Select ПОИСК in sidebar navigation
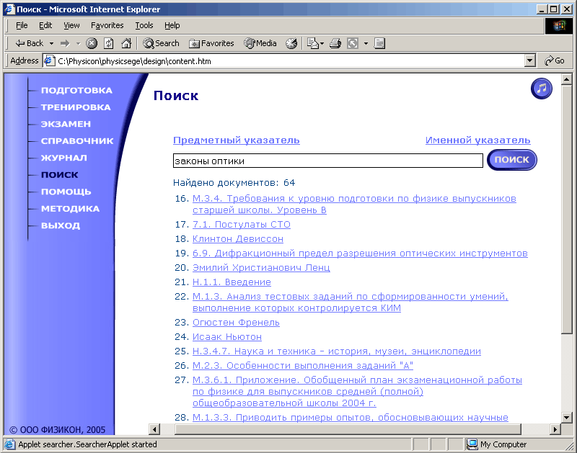The width and height of the screenshot is (577, 453). (60, 175)
